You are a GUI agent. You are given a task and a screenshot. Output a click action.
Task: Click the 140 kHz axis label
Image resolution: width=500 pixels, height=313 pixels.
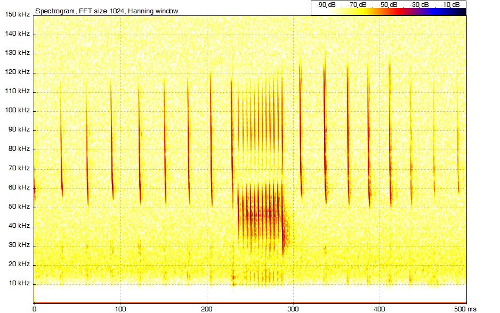[17, 34]
